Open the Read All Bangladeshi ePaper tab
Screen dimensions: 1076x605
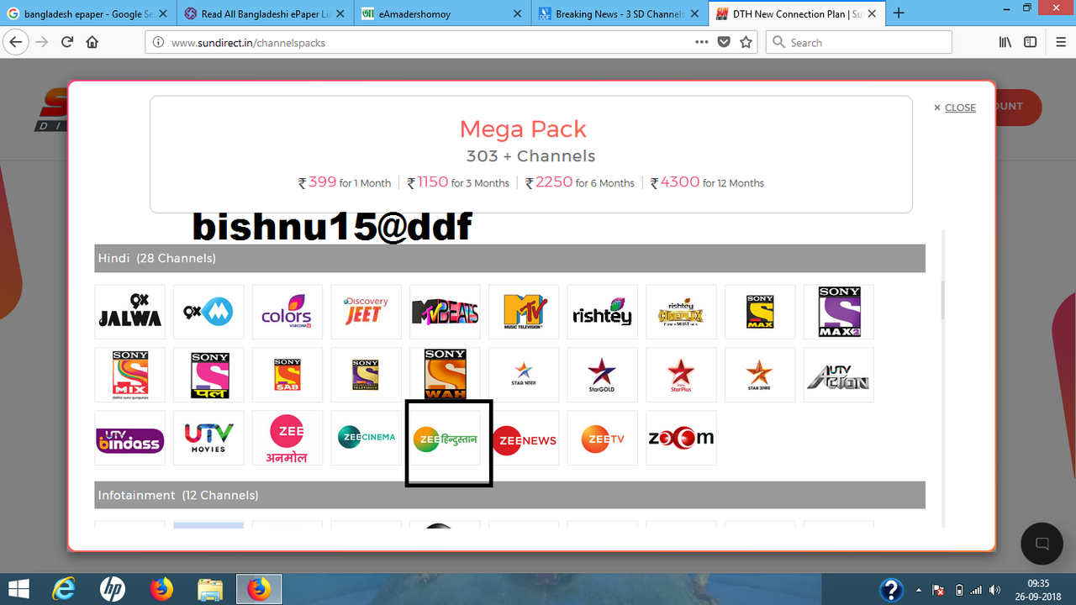click(264, 13)
